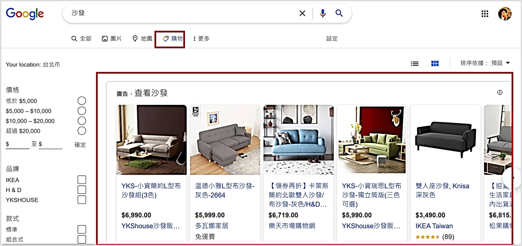522x246 pixels.
Task: Open the 雙人座沙發, Knisa 深灰色 product link
Action: point(442,190)
